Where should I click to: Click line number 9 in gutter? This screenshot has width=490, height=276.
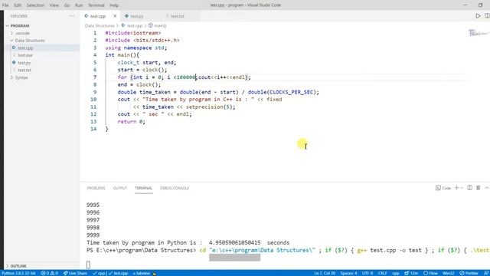point(95,92)
